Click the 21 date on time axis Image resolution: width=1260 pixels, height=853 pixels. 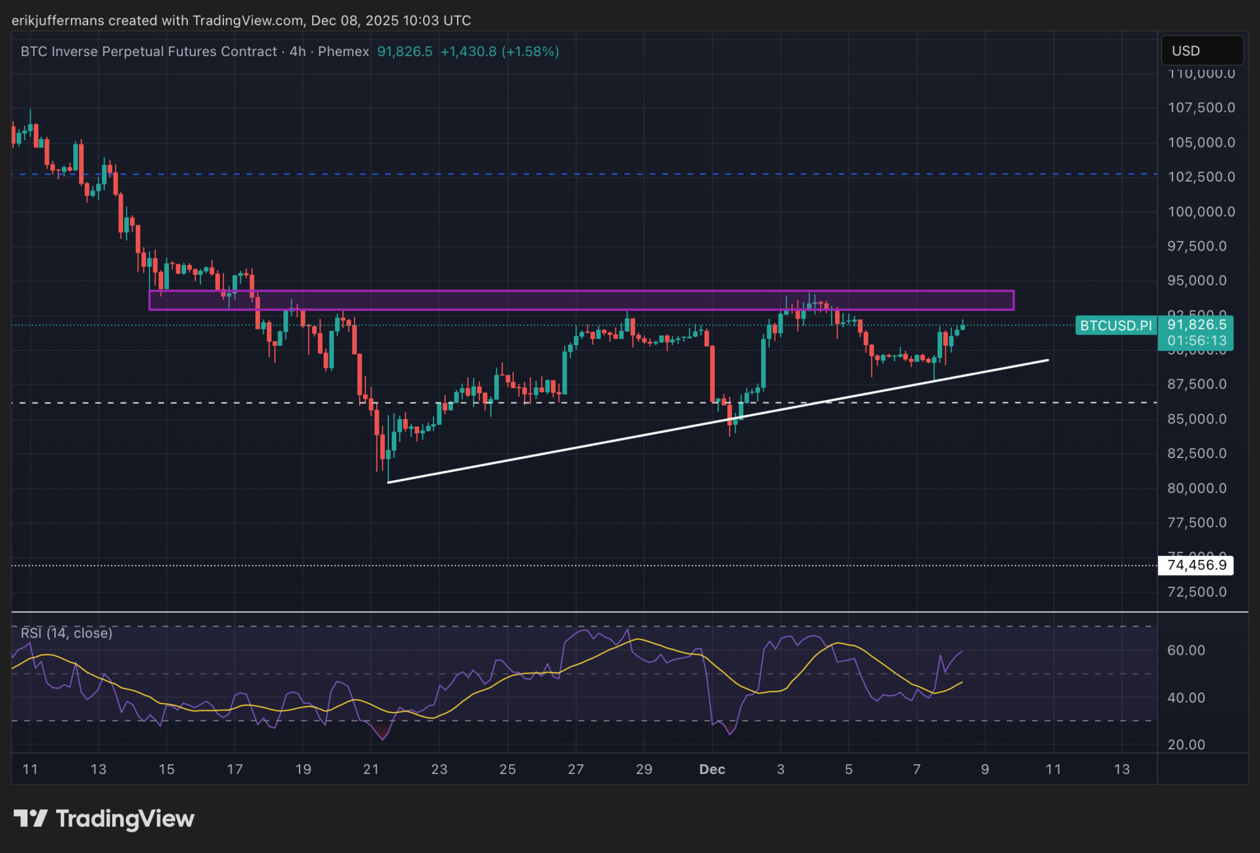coord(371,769)
